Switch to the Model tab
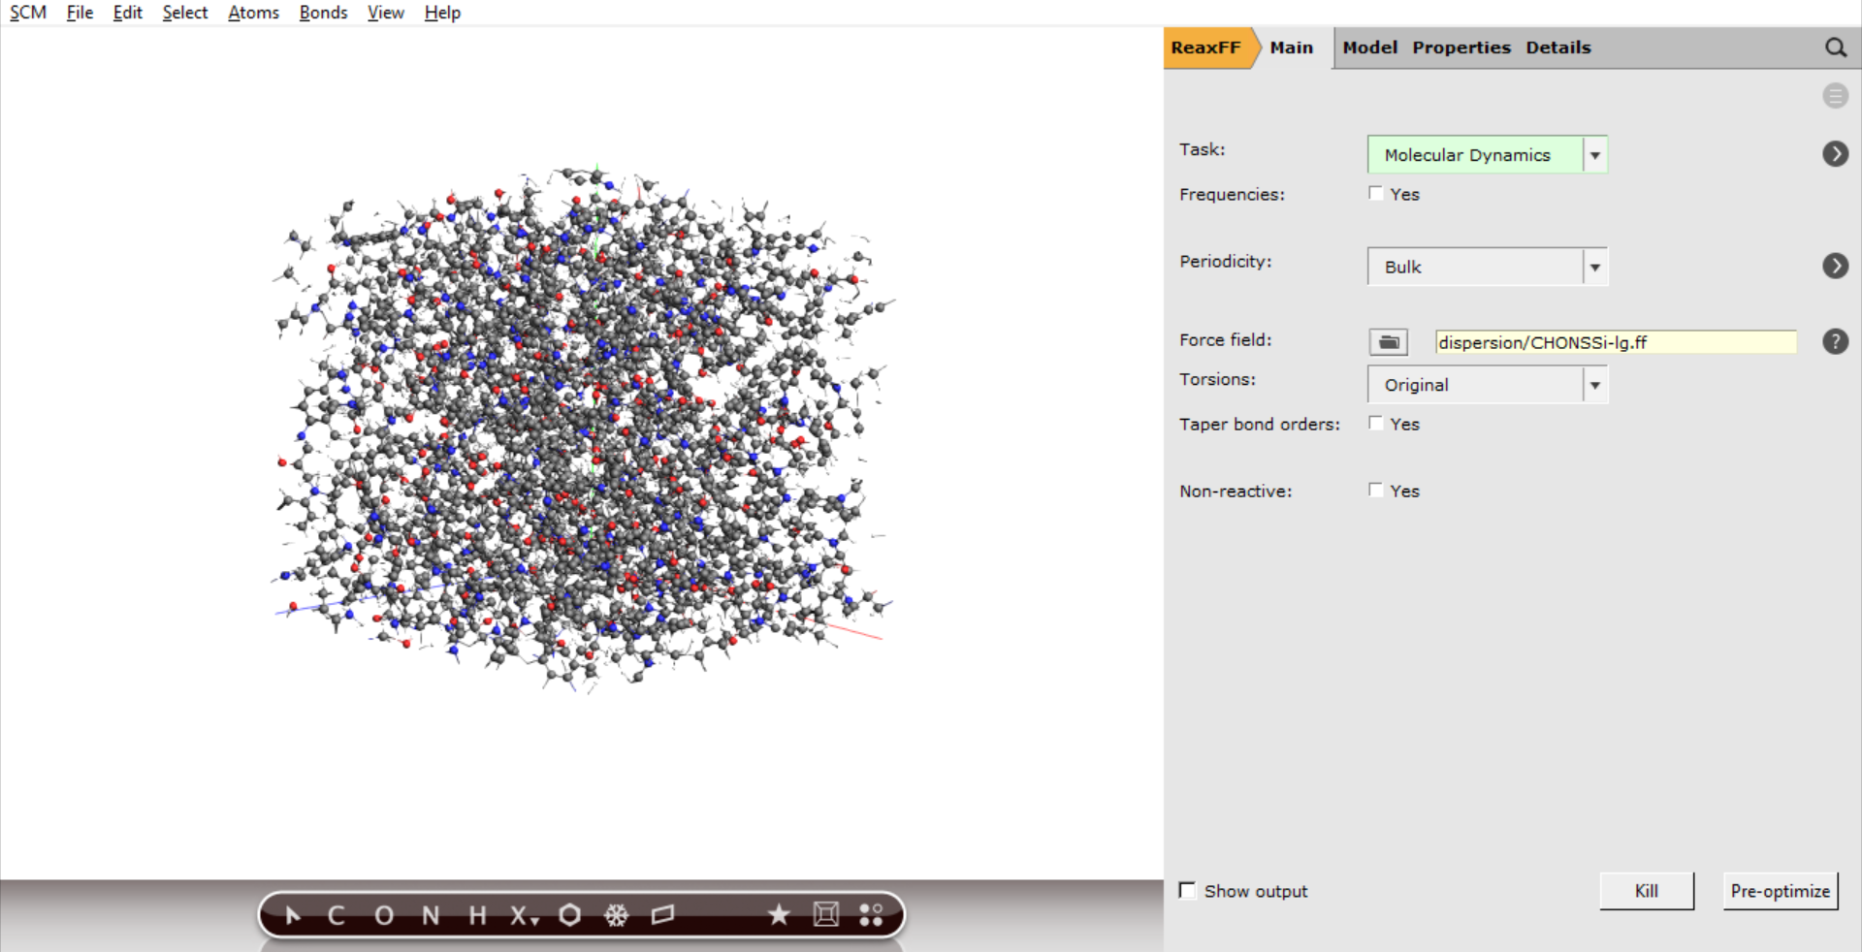 pyautogui.click(x=1369, y=47)
